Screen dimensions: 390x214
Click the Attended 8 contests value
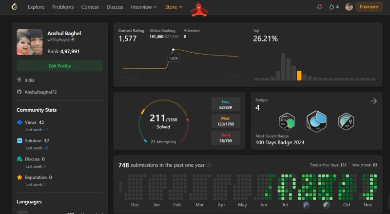tap(185, 37)
